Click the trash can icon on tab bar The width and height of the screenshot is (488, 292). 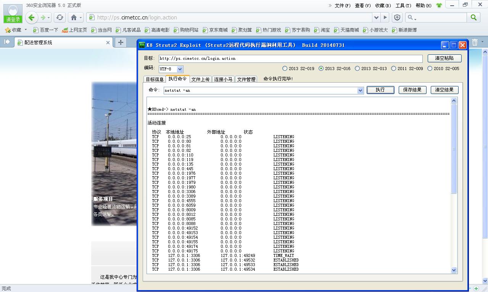(x=475, y=42)
